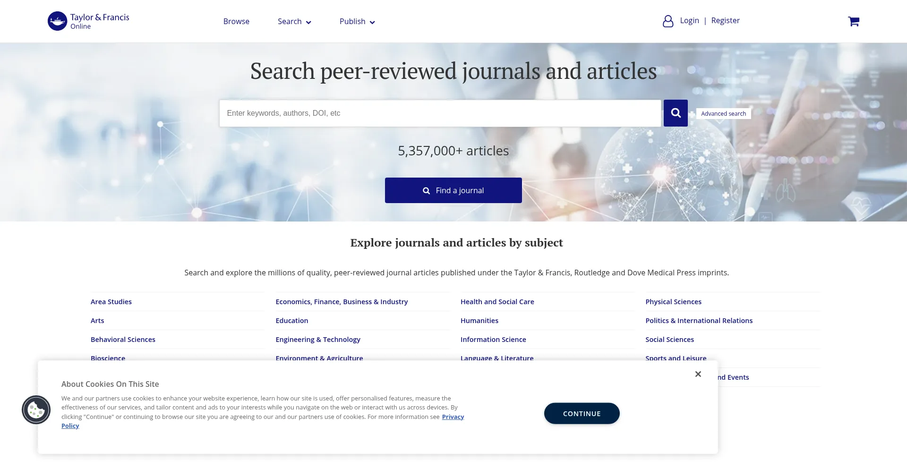The height and width of the screenshot is (469, 907).
Task: Open the cookie preferences icon
Action: coord(36,409)
